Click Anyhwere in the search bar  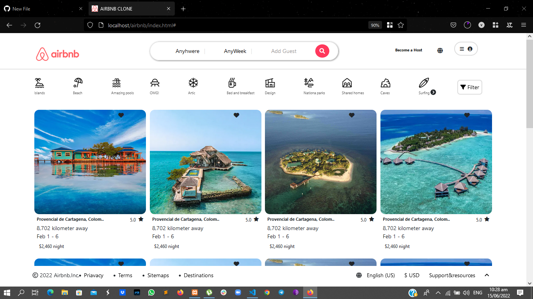click(x=187, y=51)
